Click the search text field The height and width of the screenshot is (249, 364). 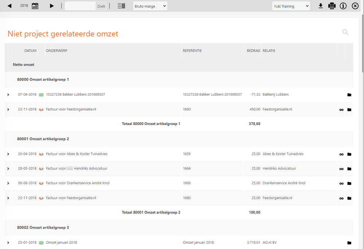pyautogui.click(x=80, y=6)
